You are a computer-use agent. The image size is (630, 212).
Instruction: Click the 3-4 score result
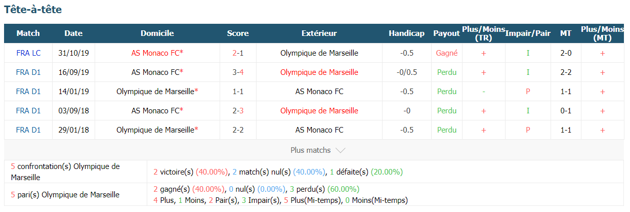tap(238, 72)
